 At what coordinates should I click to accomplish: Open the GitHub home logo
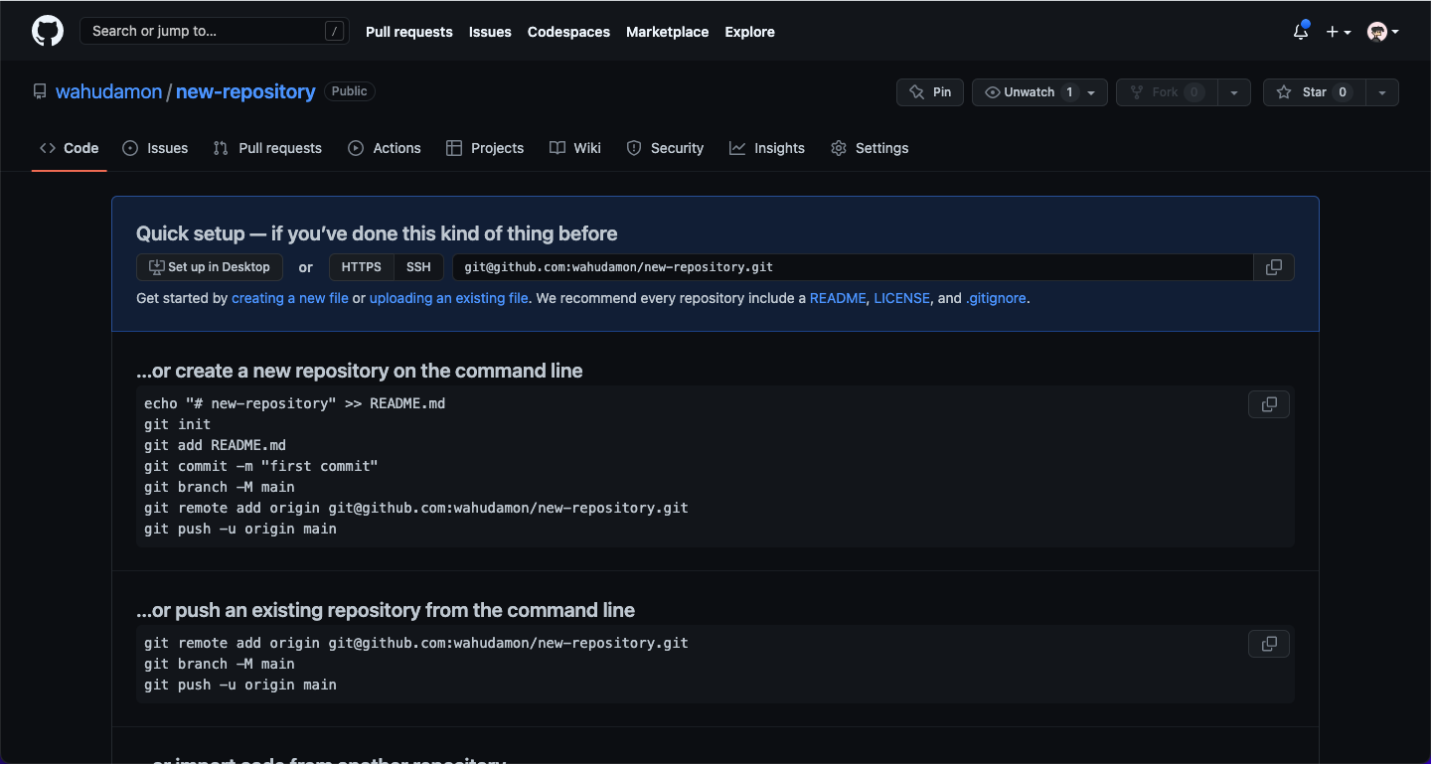click(x=48, y=31)
